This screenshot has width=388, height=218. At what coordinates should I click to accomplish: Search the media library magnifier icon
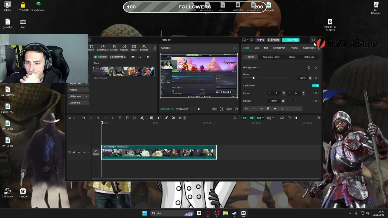(x=125, y=57)
